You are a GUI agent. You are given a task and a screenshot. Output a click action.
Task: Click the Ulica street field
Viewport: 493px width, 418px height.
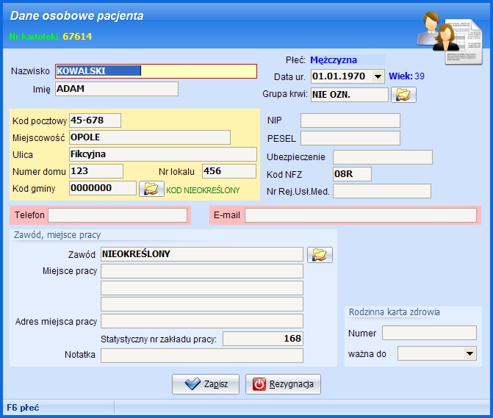(162, 154)
